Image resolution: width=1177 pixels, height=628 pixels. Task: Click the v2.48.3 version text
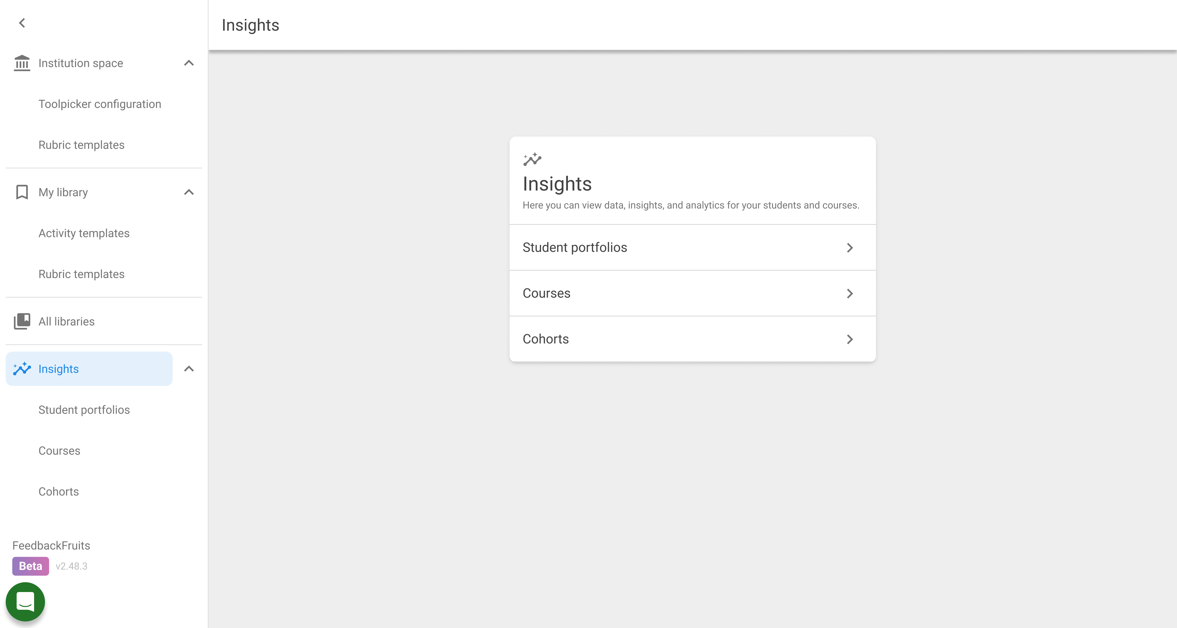(71, 566)
